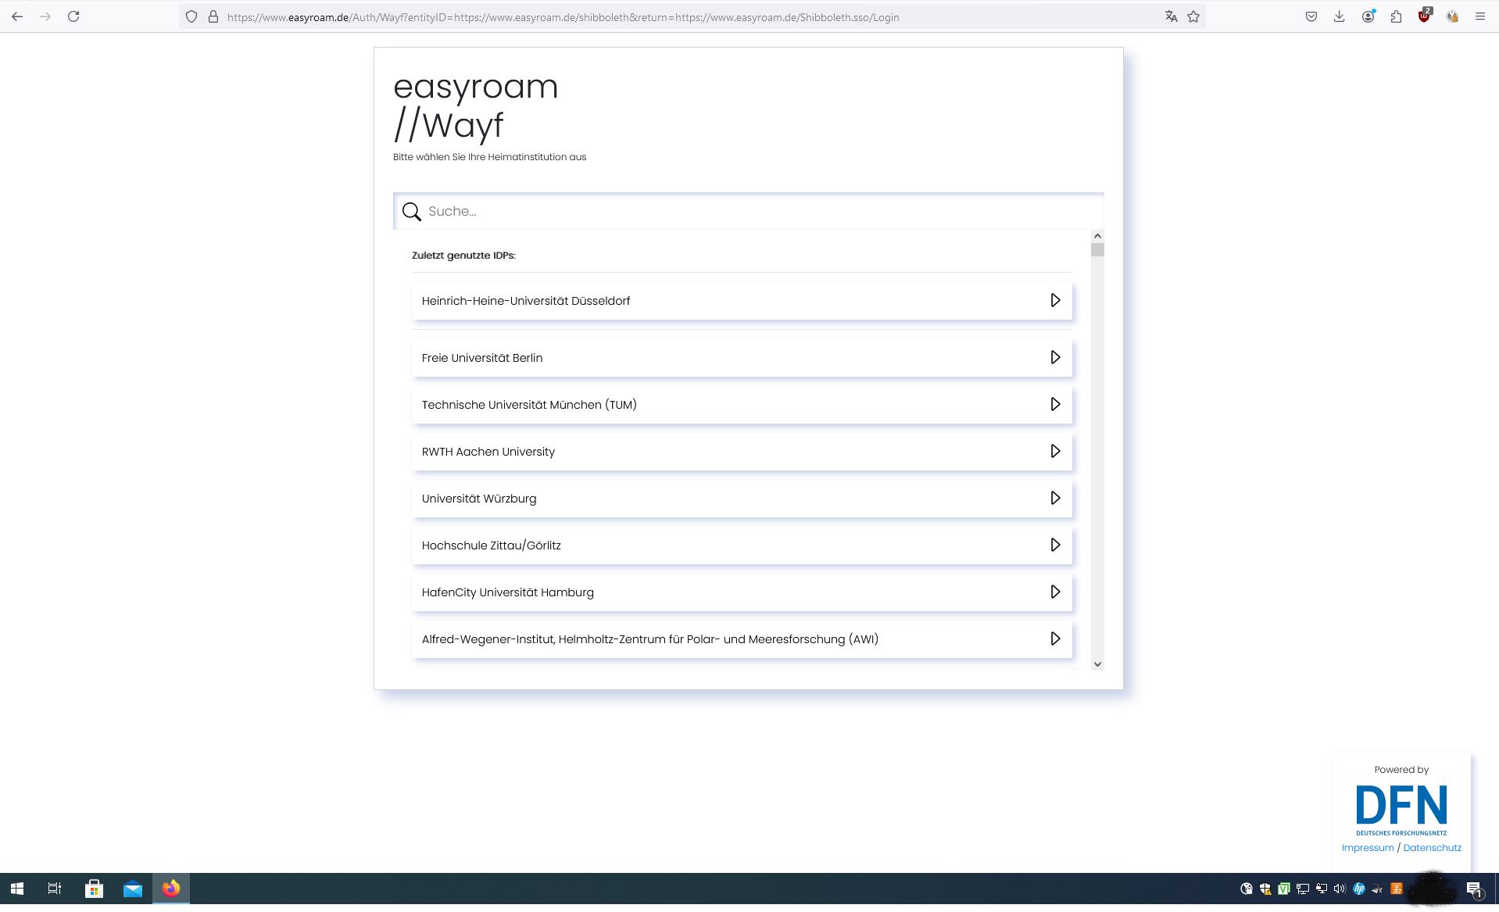Click HafenCity Universität Hamburg text
The image size is (1499, 912).
(x=508, y=592)
